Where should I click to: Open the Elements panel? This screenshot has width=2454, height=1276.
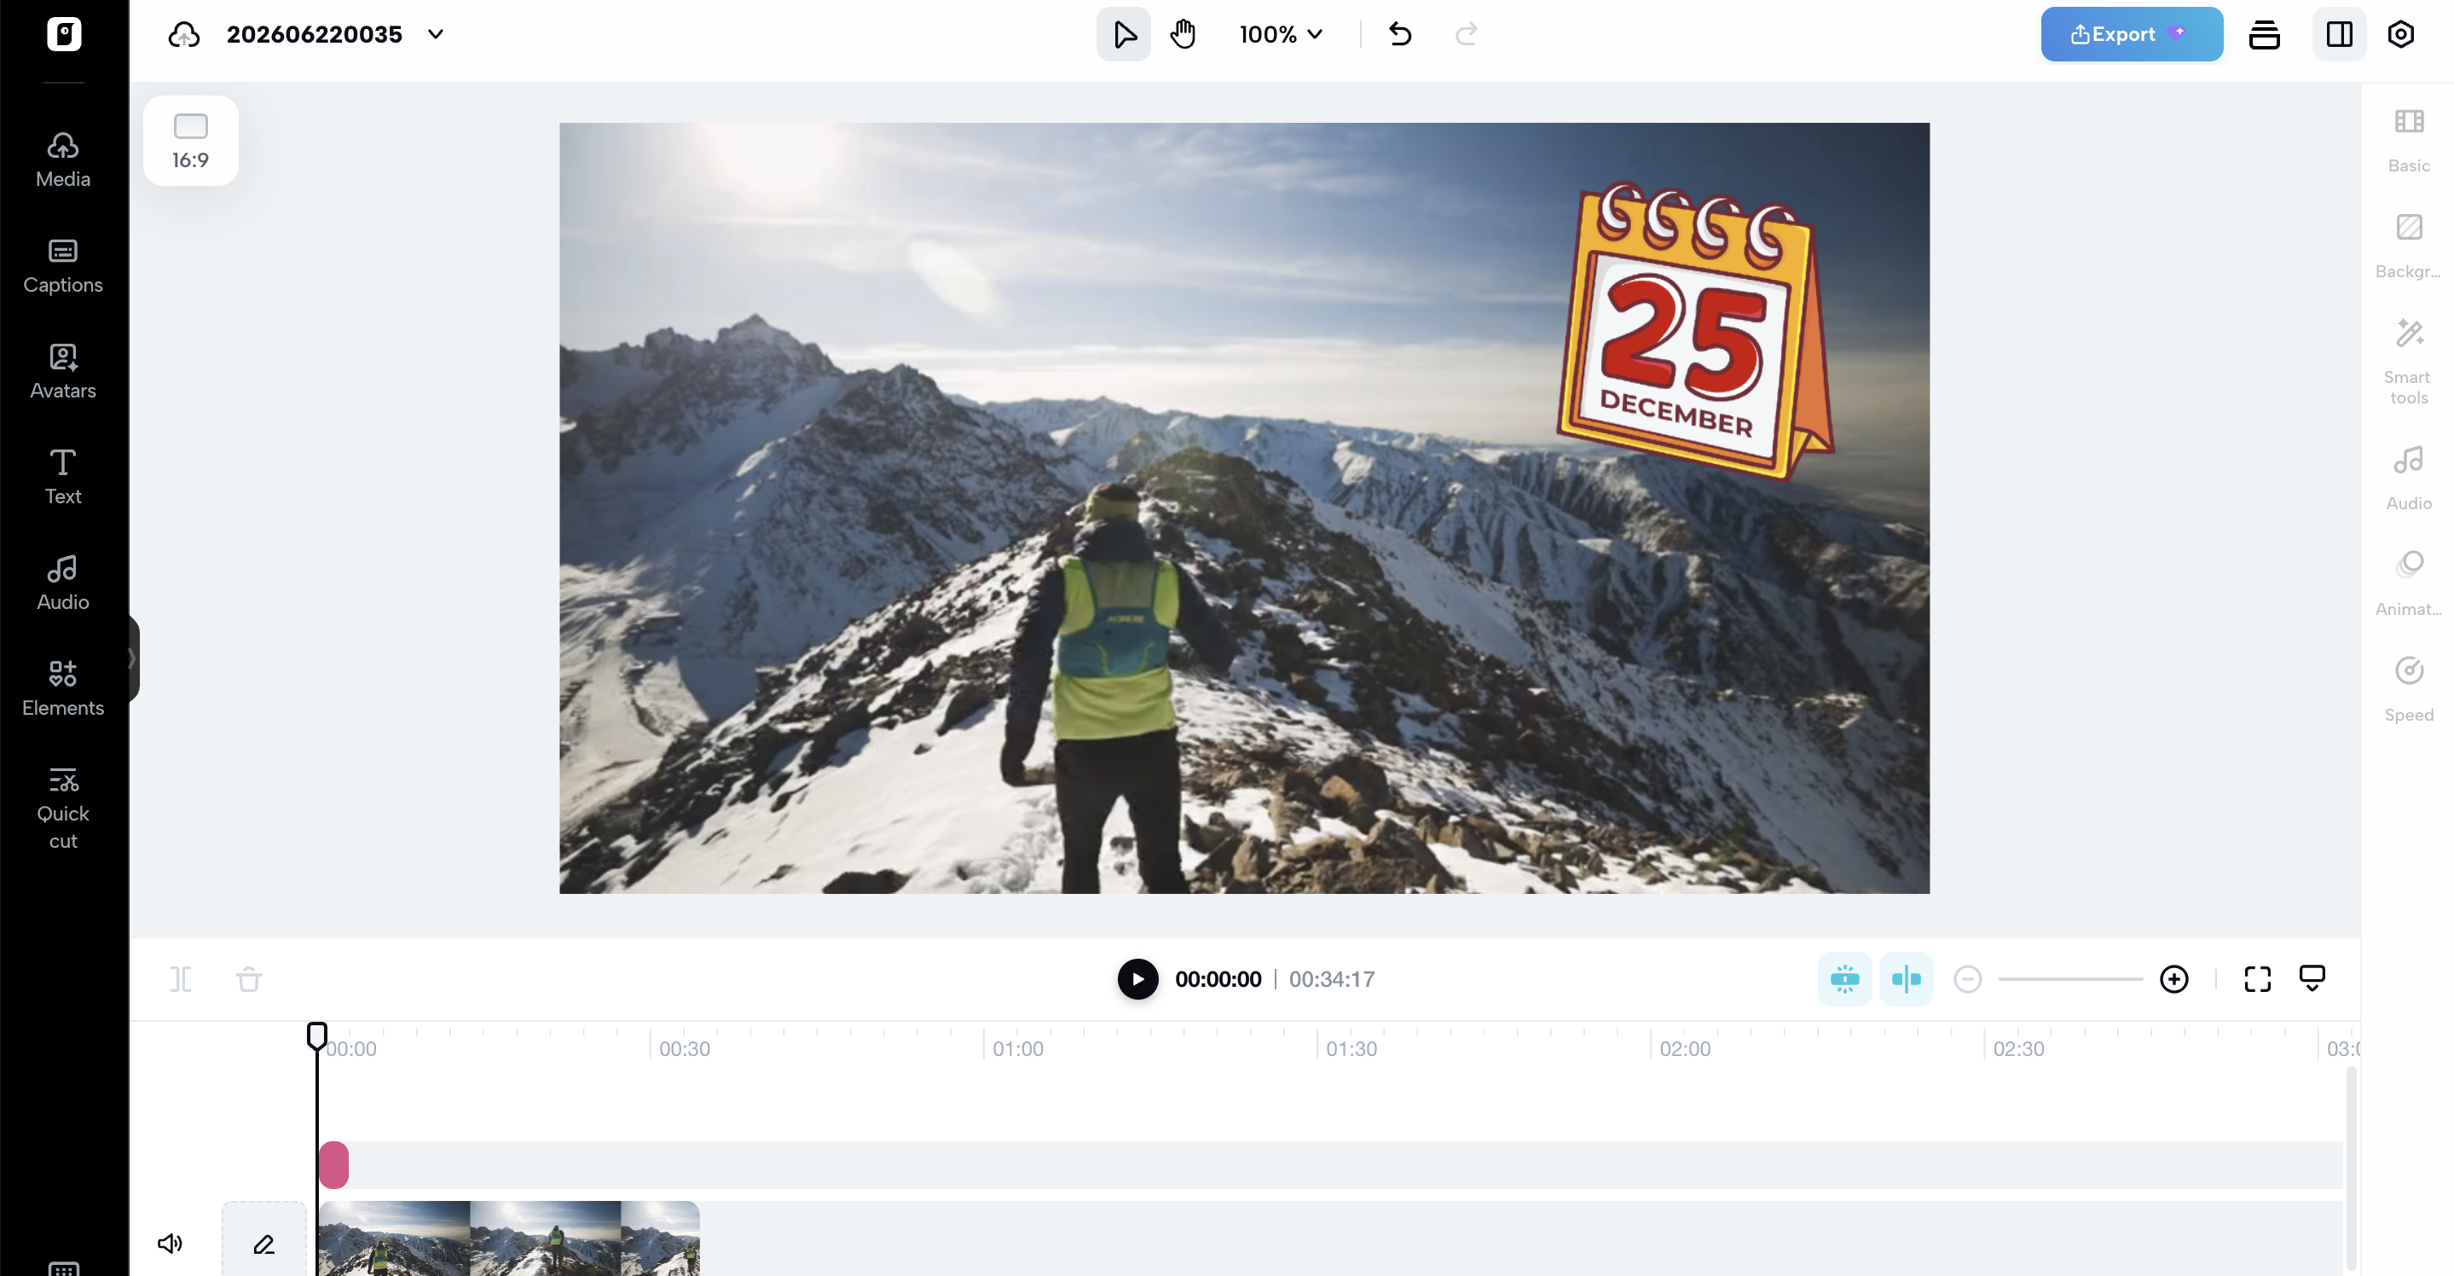[x=63, y=688]
